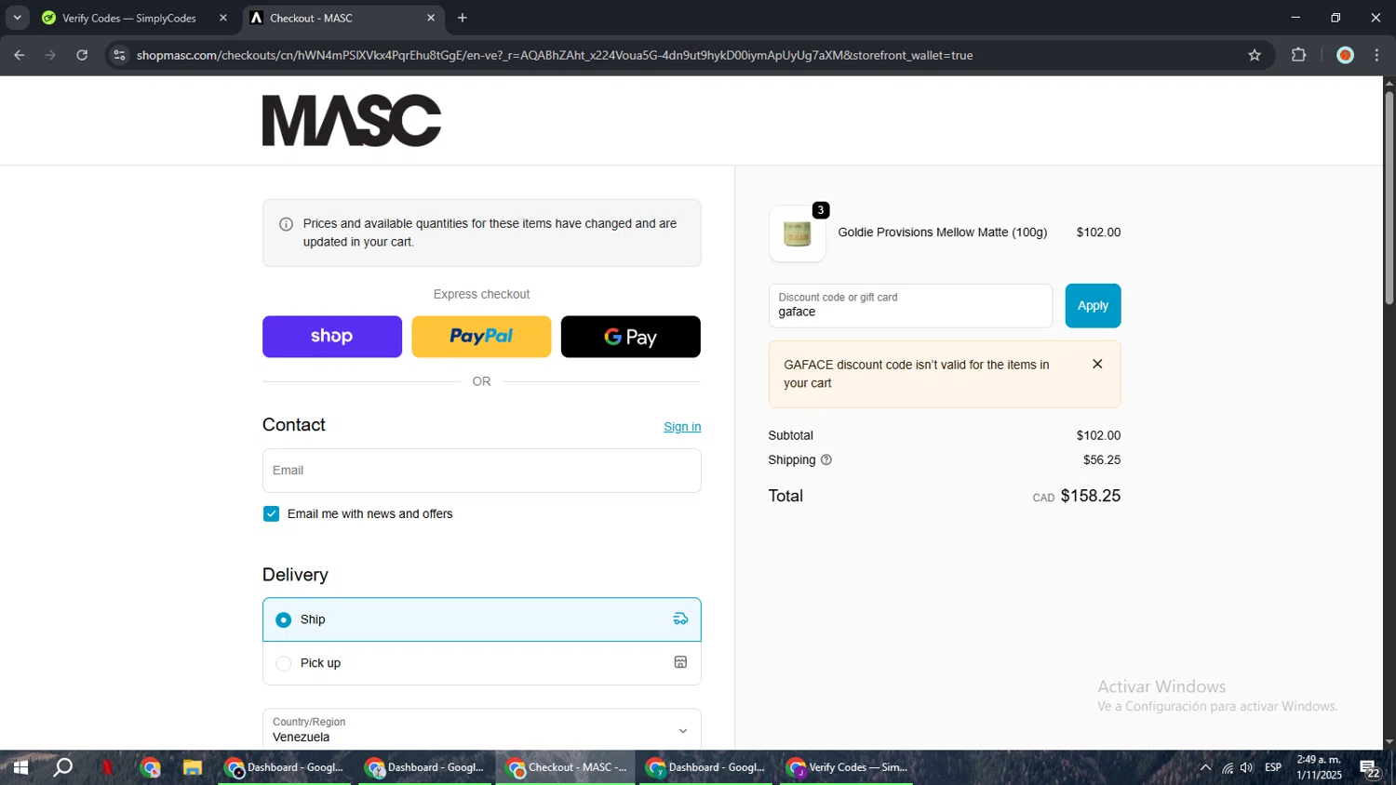
Task: Switch the ESP keyboard language indicator
Action: point(1273,767)
